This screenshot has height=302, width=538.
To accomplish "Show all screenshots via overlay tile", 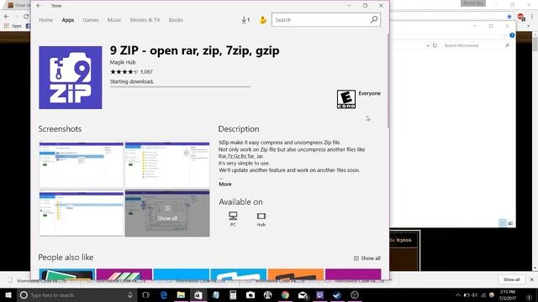I will (167, 214).
